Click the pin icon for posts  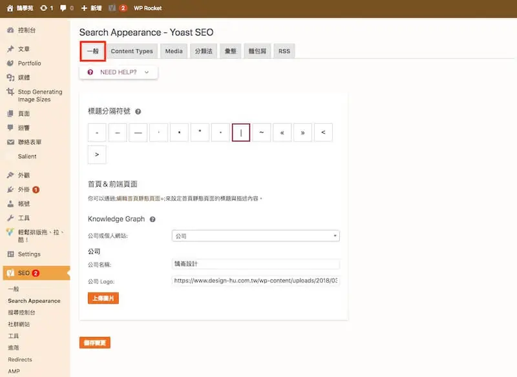tap(10, 49)
